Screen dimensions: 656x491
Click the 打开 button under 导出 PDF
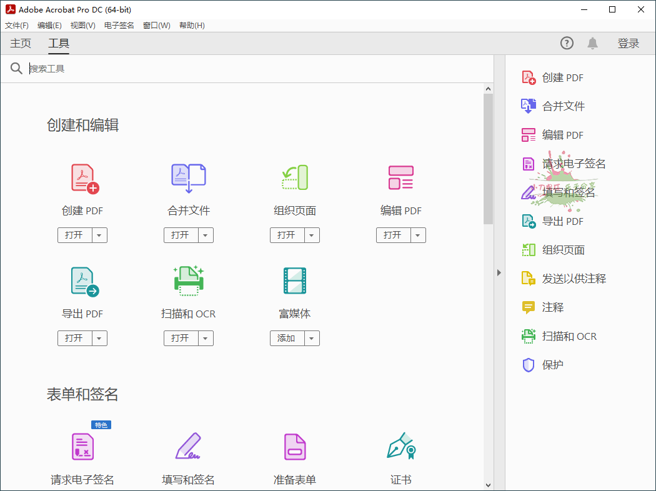(74, 339)
